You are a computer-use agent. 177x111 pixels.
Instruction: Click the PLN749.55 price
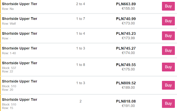(126, 65)
